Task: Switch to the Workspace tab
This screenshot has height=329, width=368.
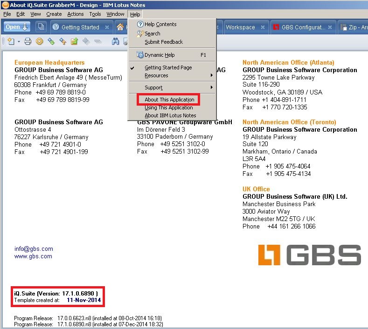Action: [x=240, y=27]
